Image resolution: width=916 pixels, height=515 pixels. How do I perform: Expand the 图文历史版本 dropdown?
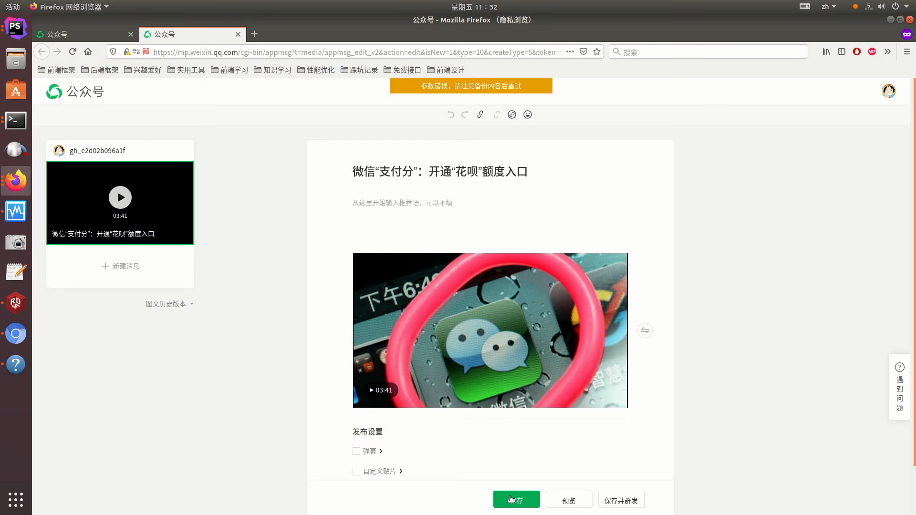coord(170,304)
